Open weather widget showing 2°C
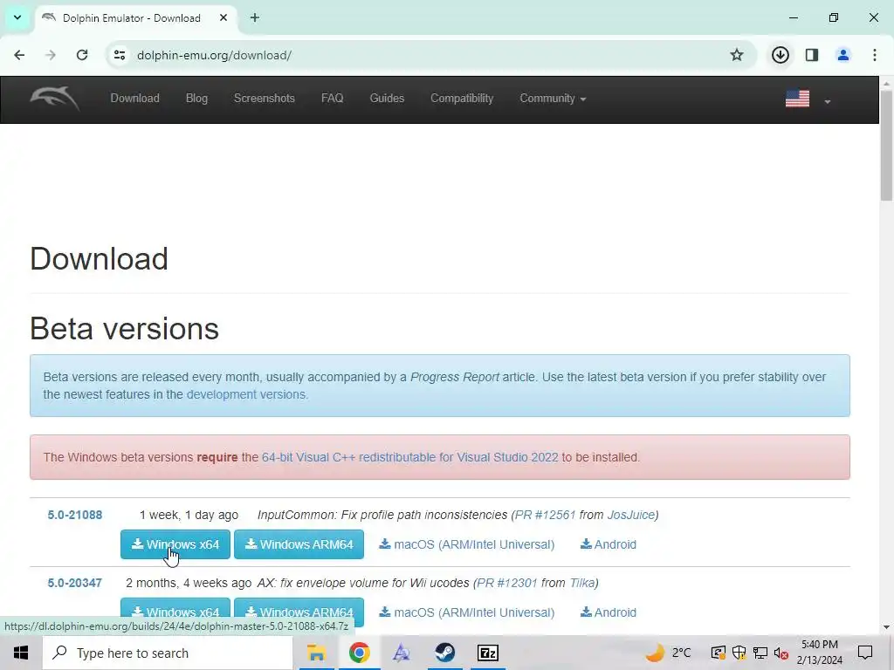 click(x=668, y=653)
